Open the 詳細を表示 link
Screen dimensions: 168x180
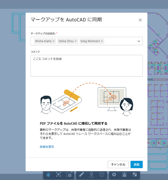(47, 147)
